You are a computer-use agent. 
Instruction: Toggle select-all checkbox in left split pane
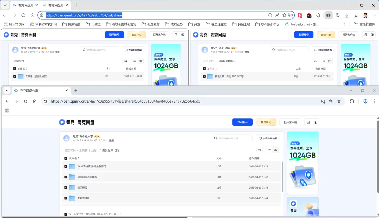click(15, 69)
